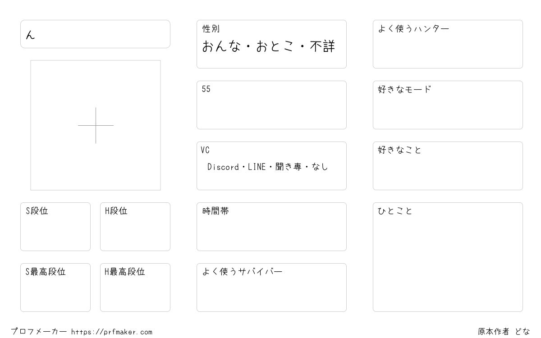Screen dimensions: 541x338
Task: Click the よく使うハンター field
Action: 448,44
